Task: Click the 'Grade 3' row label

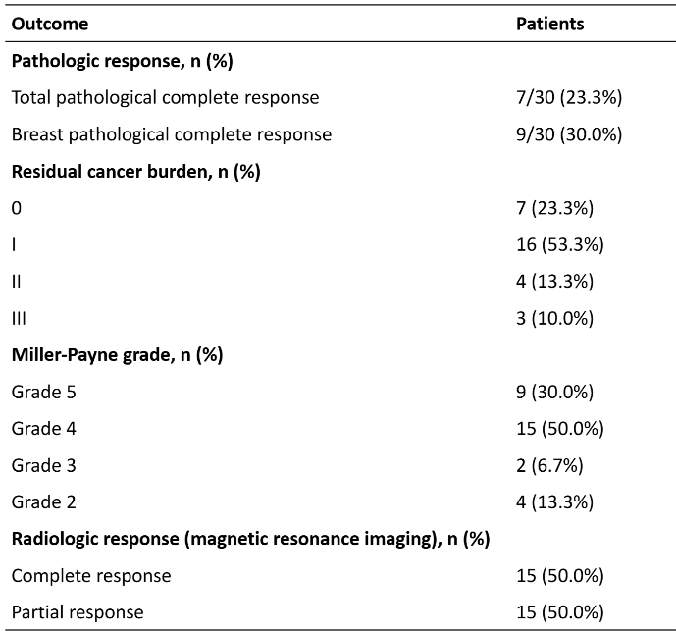Action: point(43,465)
